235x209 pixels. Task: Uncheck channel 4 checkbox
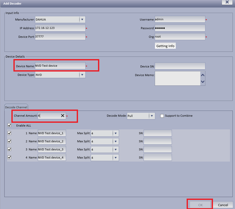coord(9,157)
